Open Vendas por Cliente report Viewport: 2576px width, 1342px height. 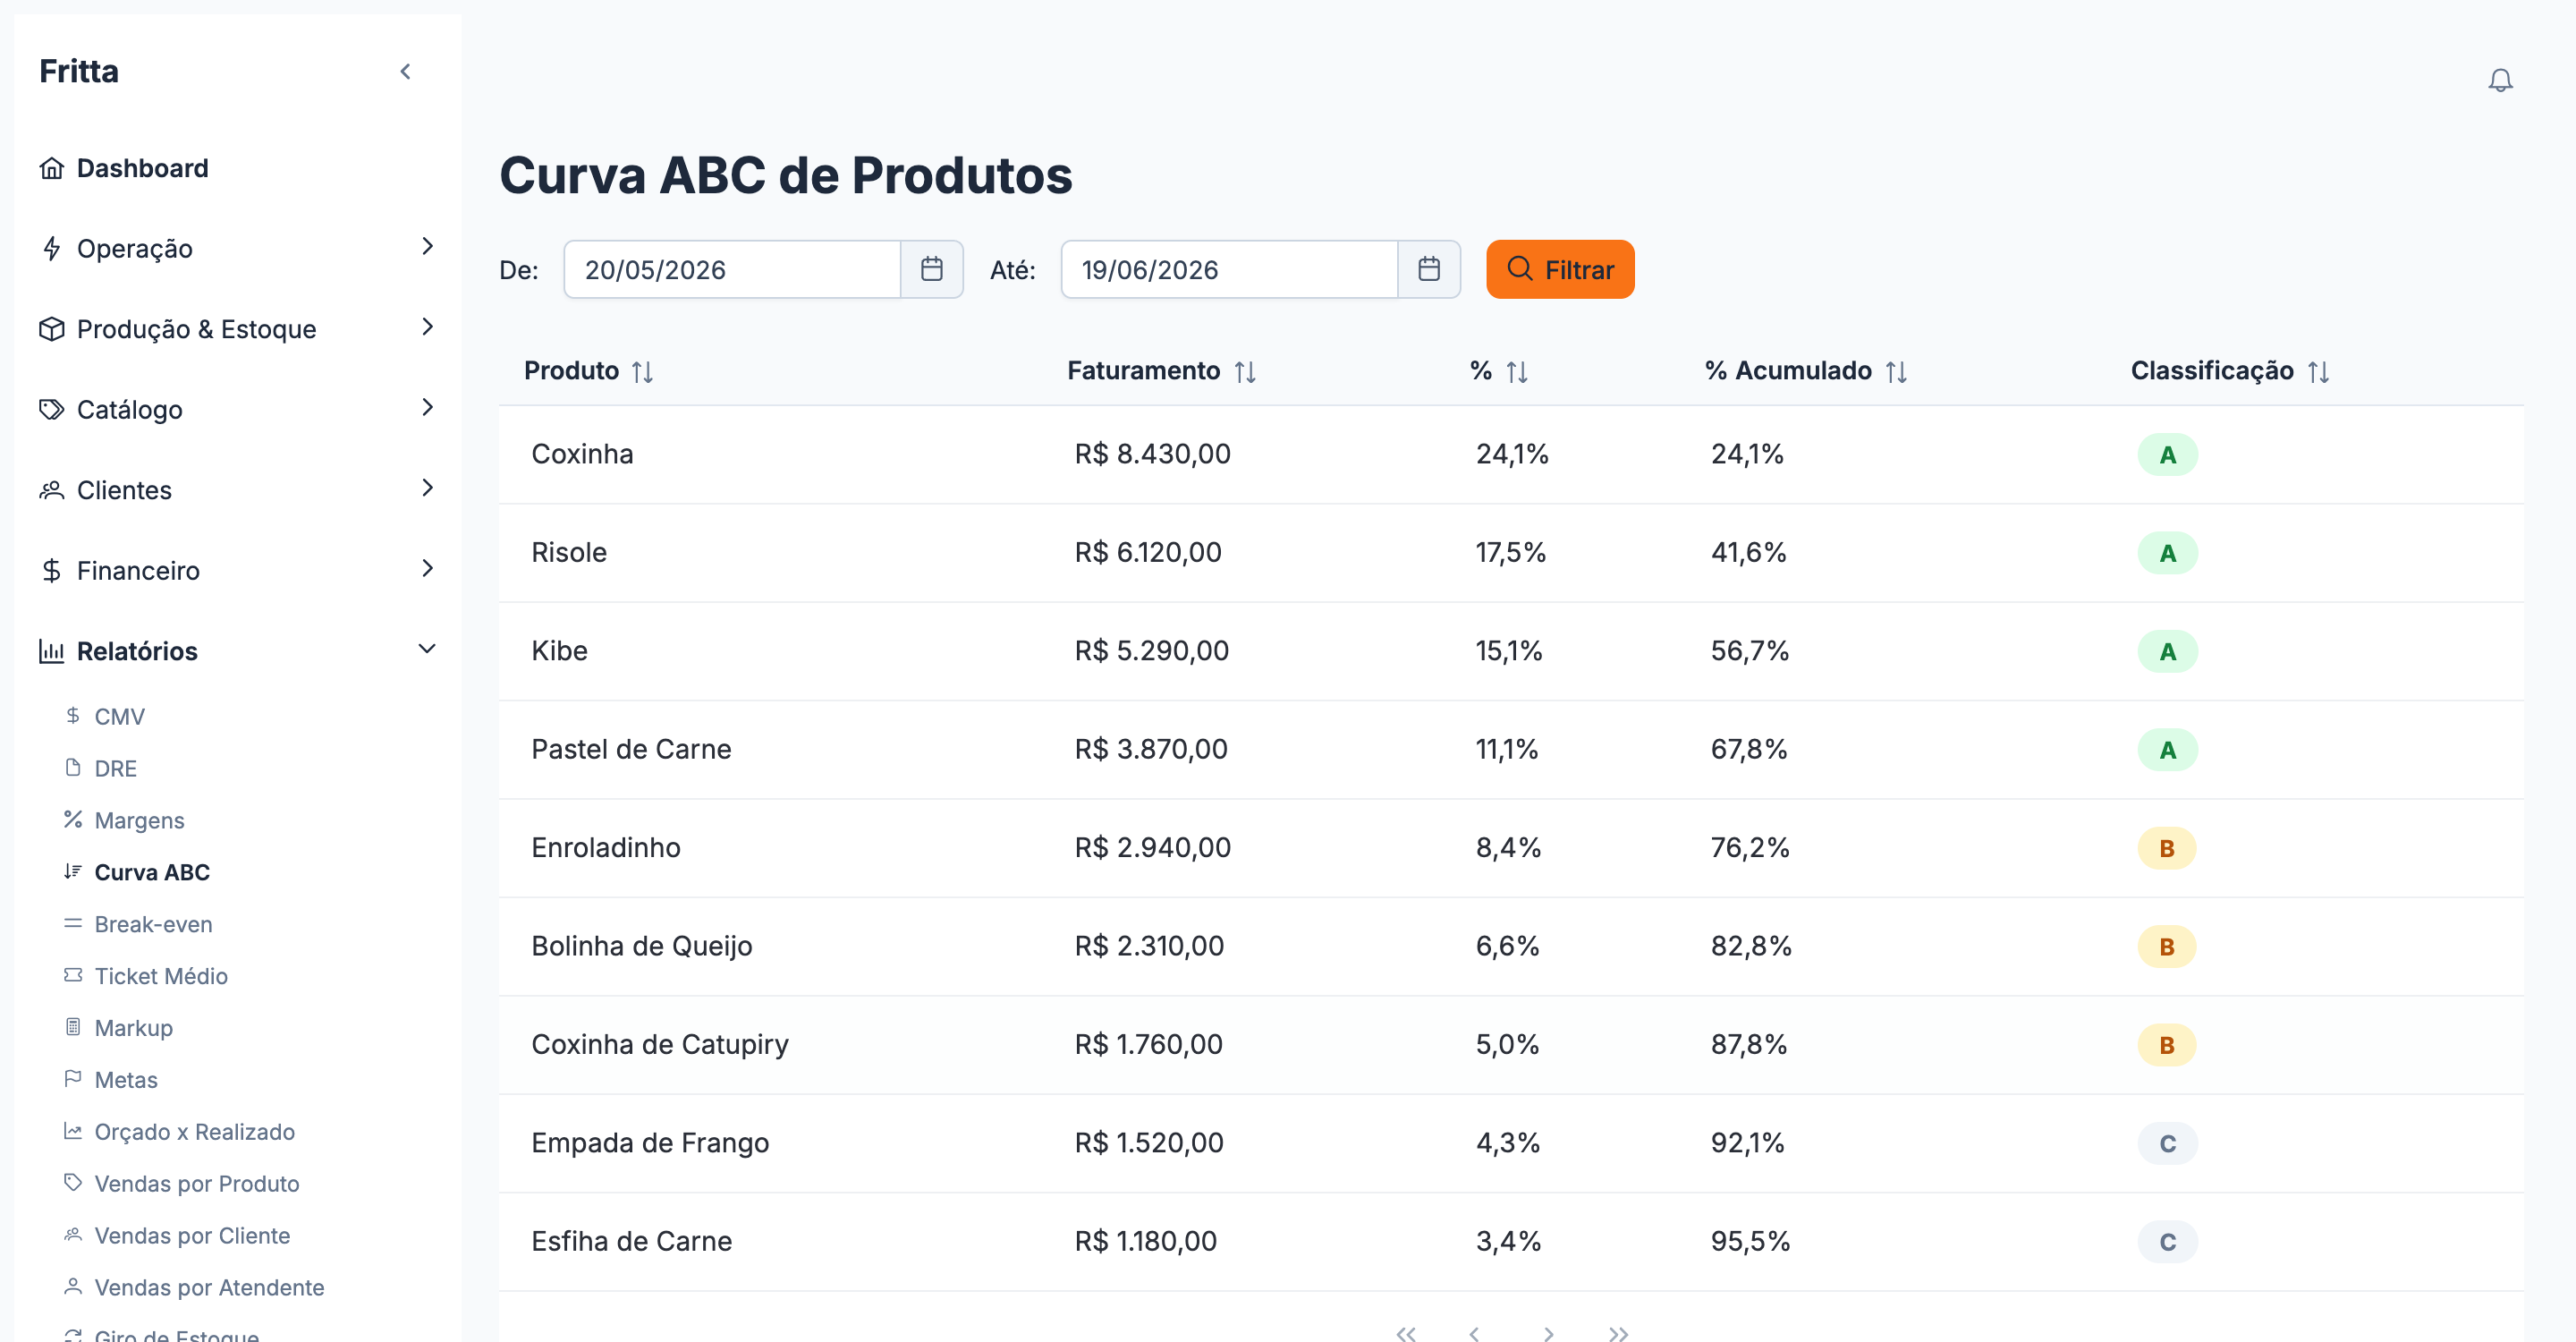point(192,1236)
